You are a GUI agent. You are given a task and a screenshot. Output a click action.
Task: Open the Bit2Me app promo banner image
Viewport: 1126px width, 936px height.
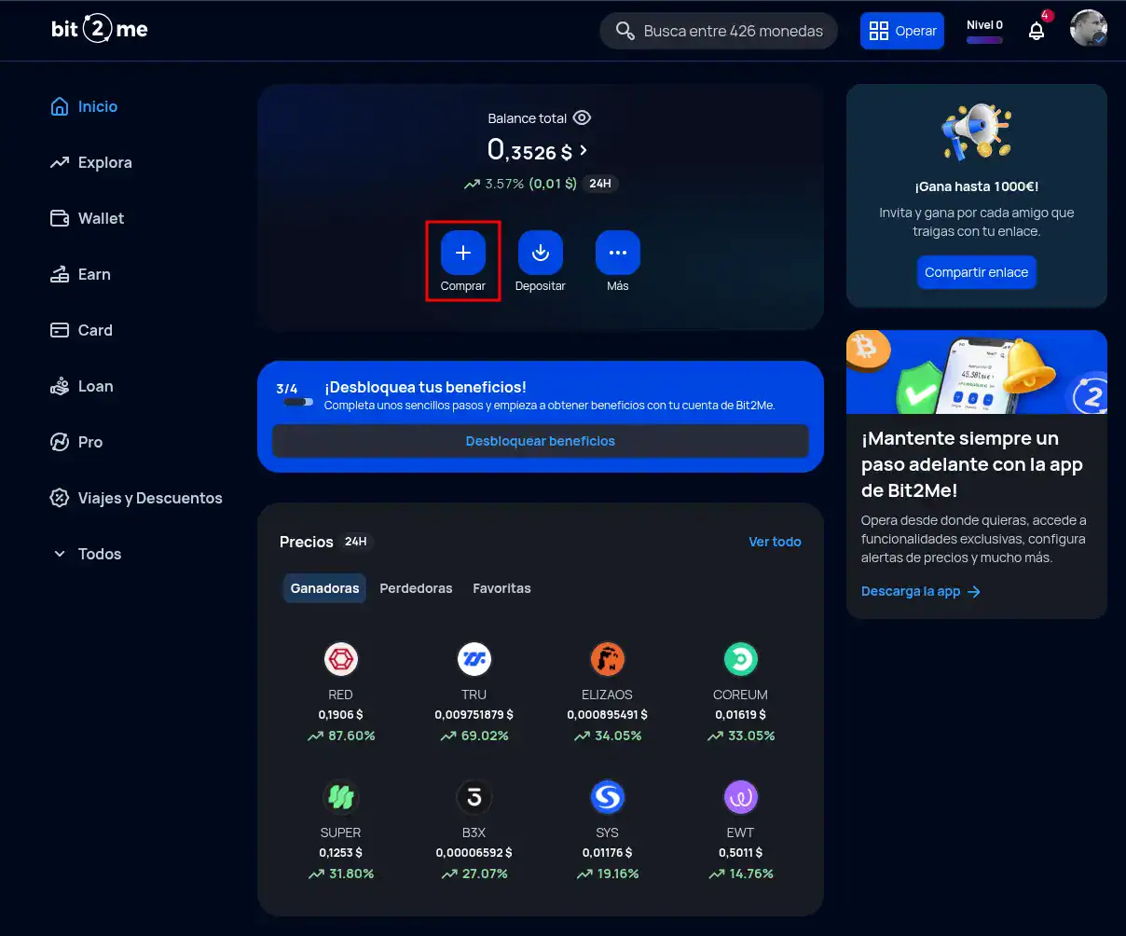tap(977, 372)
